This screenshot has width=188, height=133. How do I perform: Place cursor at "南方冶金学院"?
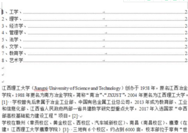58,95
